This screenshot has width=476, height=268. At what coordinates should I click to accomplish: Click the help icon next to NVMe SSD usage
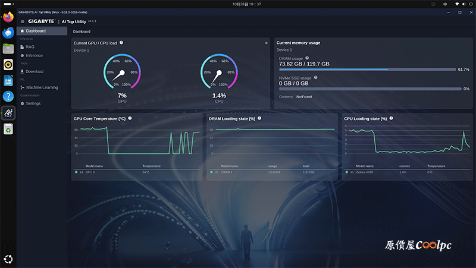[x=315, y=77]
